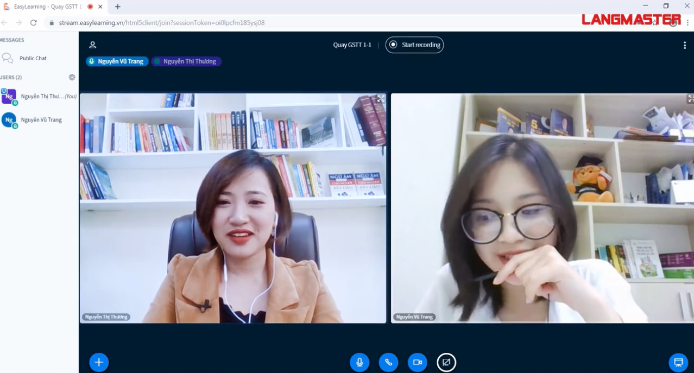Open the session options three-dot menu

tap(685, 45)
